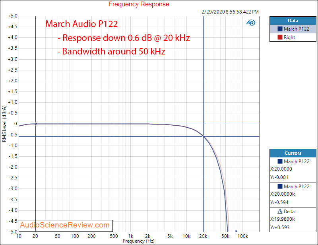
Task: Click the Cursors panel header
Action: click(x=293, y=153)
